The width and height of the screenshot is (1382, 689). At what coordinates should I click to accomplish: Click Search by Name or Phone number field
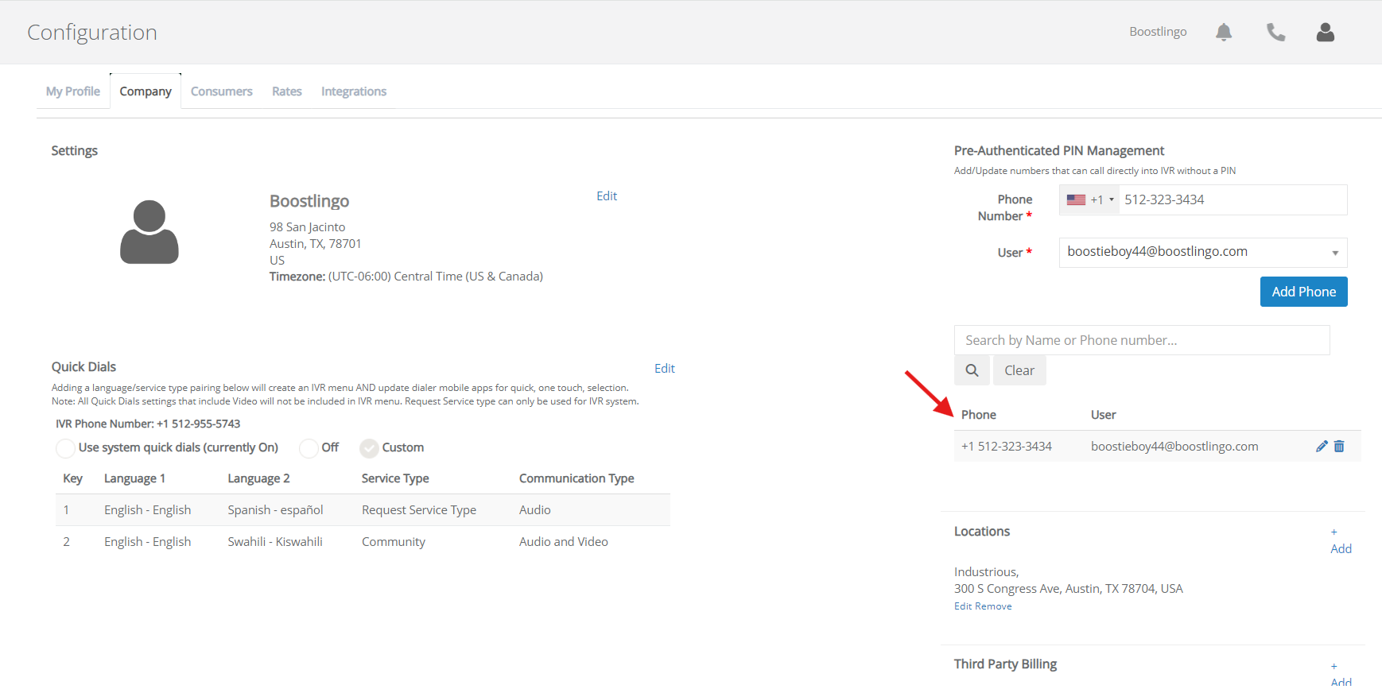[1142, 340]
